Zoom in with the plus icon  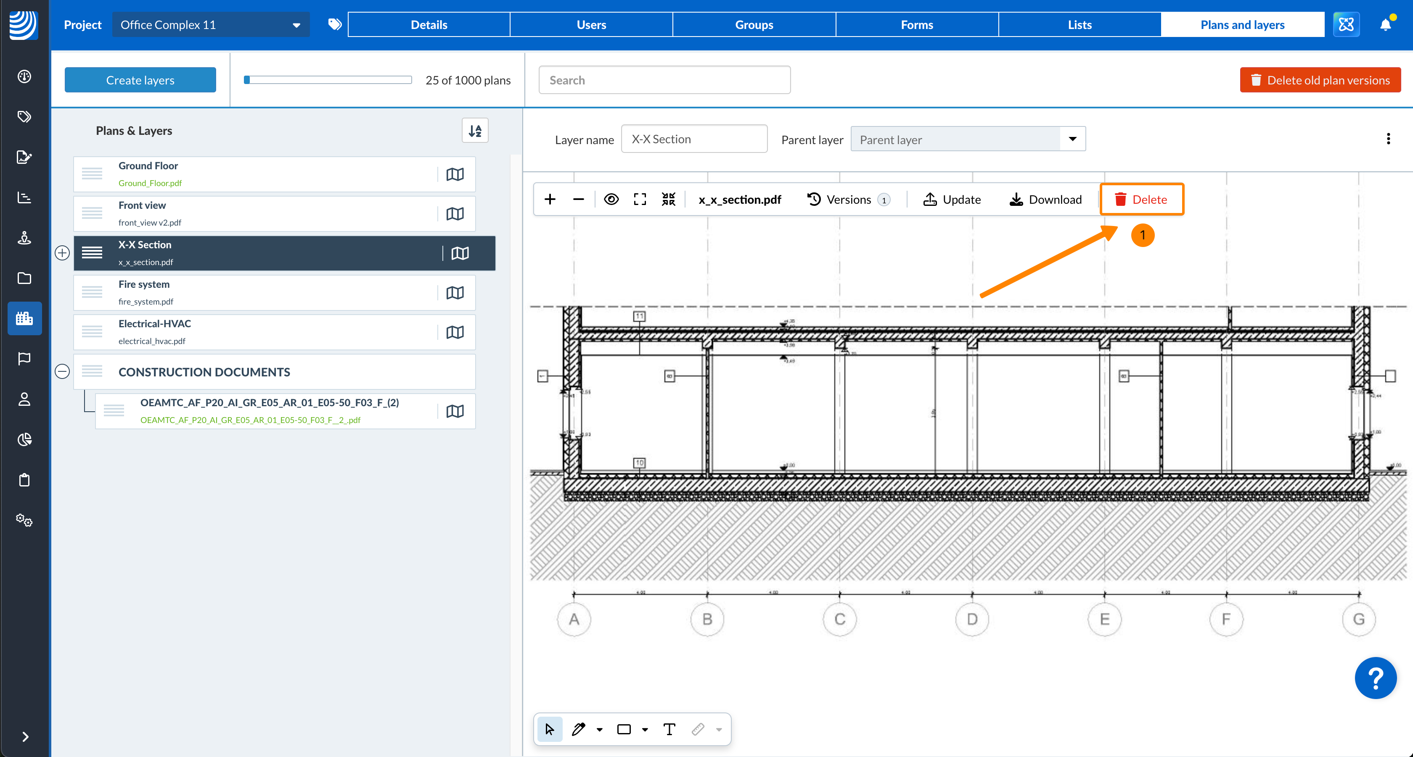coord(550,200)
